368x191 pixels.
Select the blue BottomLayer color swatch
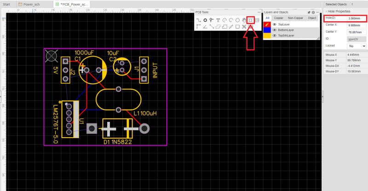267,30
